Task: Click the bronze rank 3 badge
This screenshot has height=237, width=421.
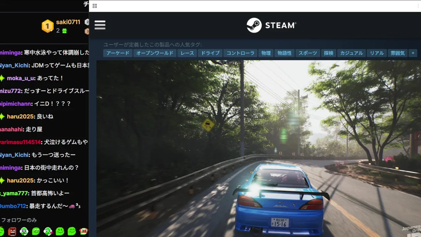Action: 87,31
